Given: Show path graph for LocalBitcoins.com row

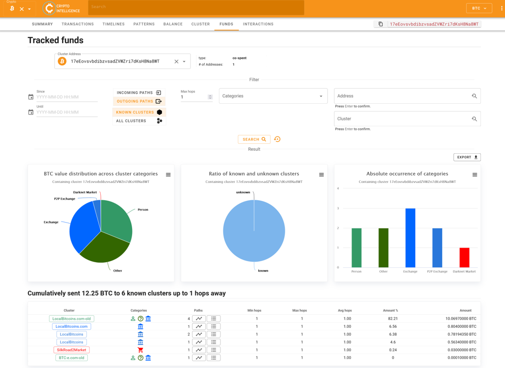Looking at the screenshot, I should coord(199,326).
